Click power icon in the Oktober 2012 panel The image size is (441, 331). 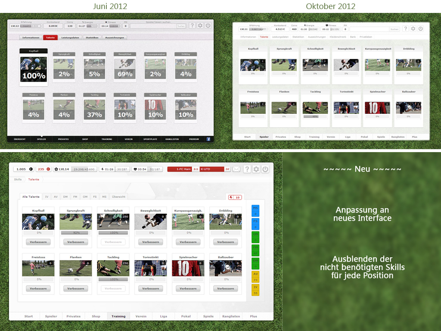pos(421,28)
